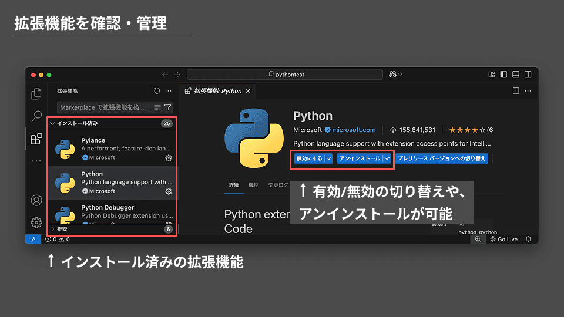Show additional views ellipsis in activity bar
564x317 pixels.
coord(36,161)
